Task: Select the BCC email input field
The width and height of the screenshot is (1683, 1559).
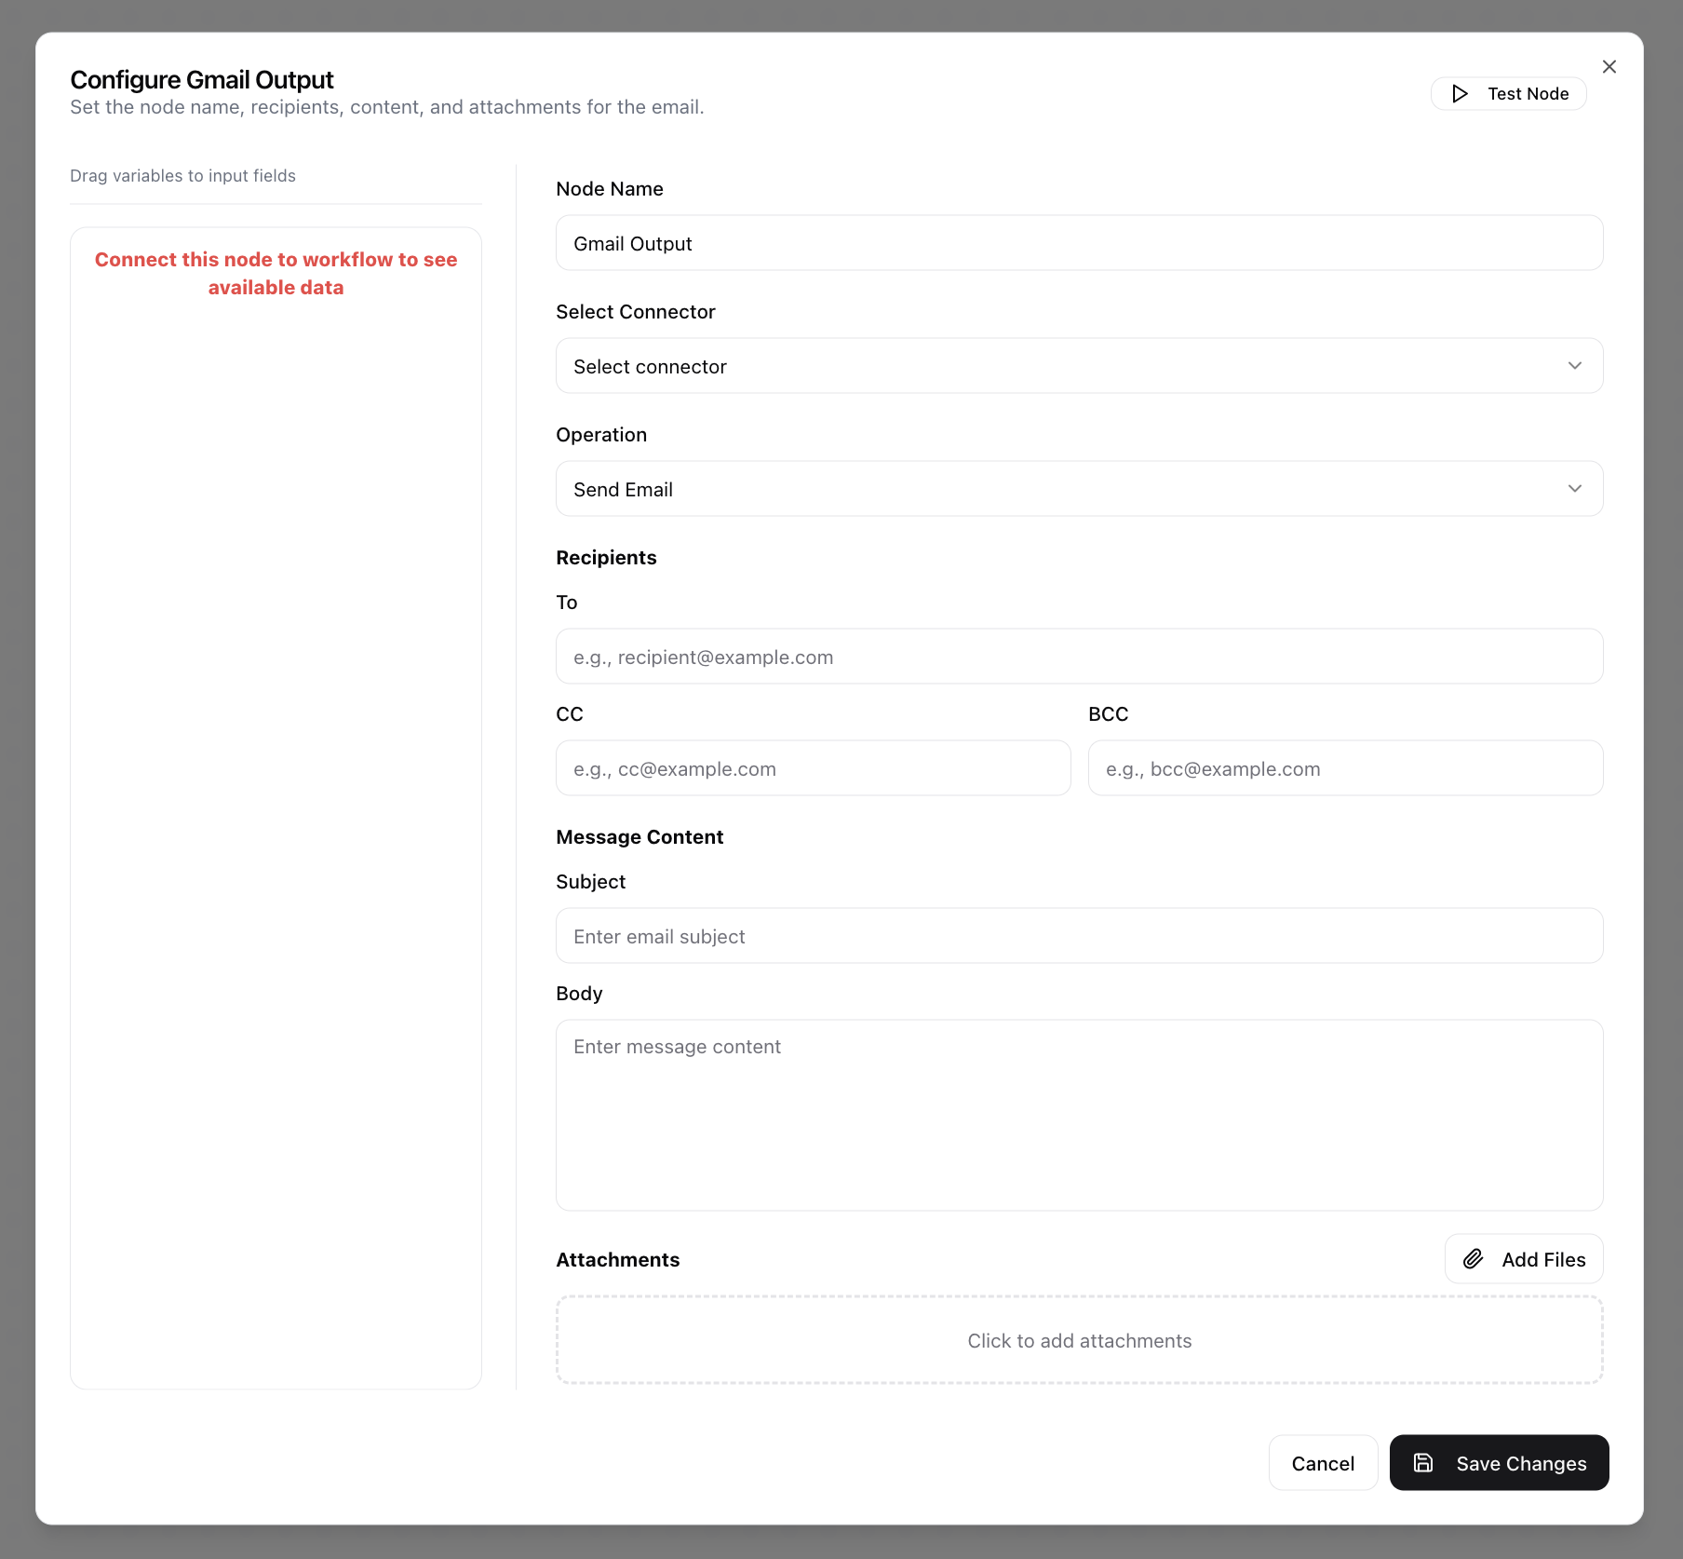Action: (1344, 769)
